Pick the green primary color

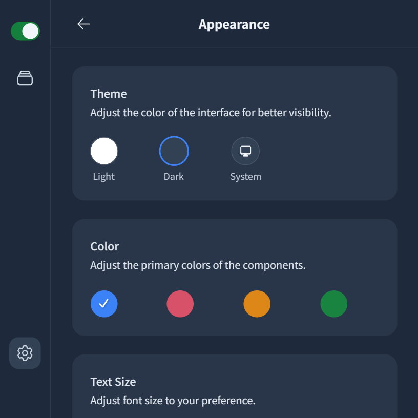[334, 304]
